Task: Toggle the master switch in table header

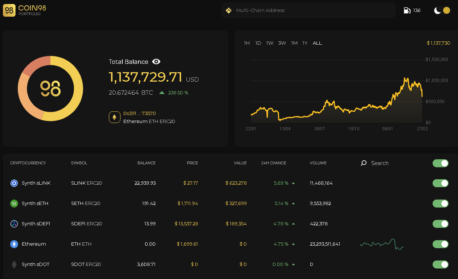Action: coord(441,163)
